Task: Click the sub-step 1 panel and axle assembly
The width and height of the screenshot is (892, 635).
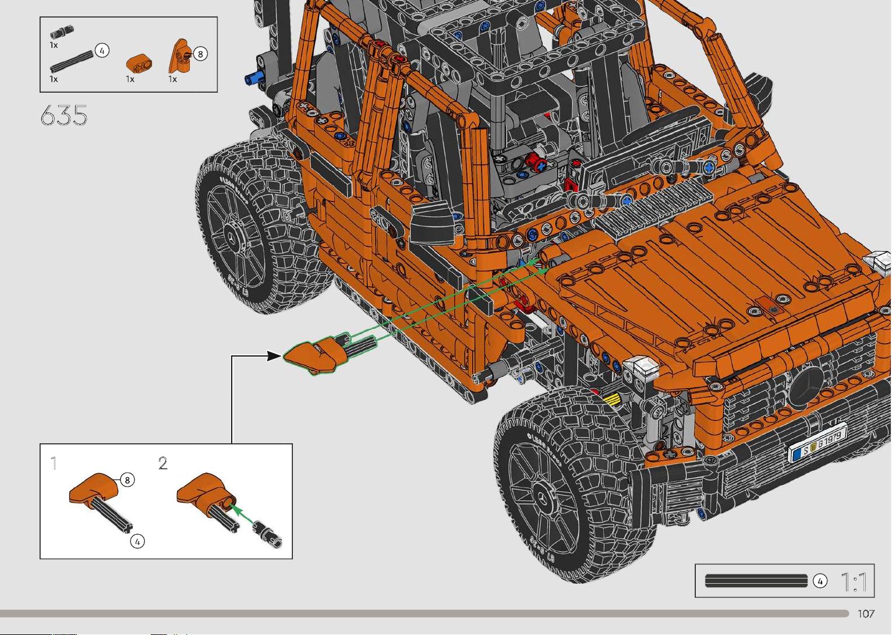Action: pos(100,502)
